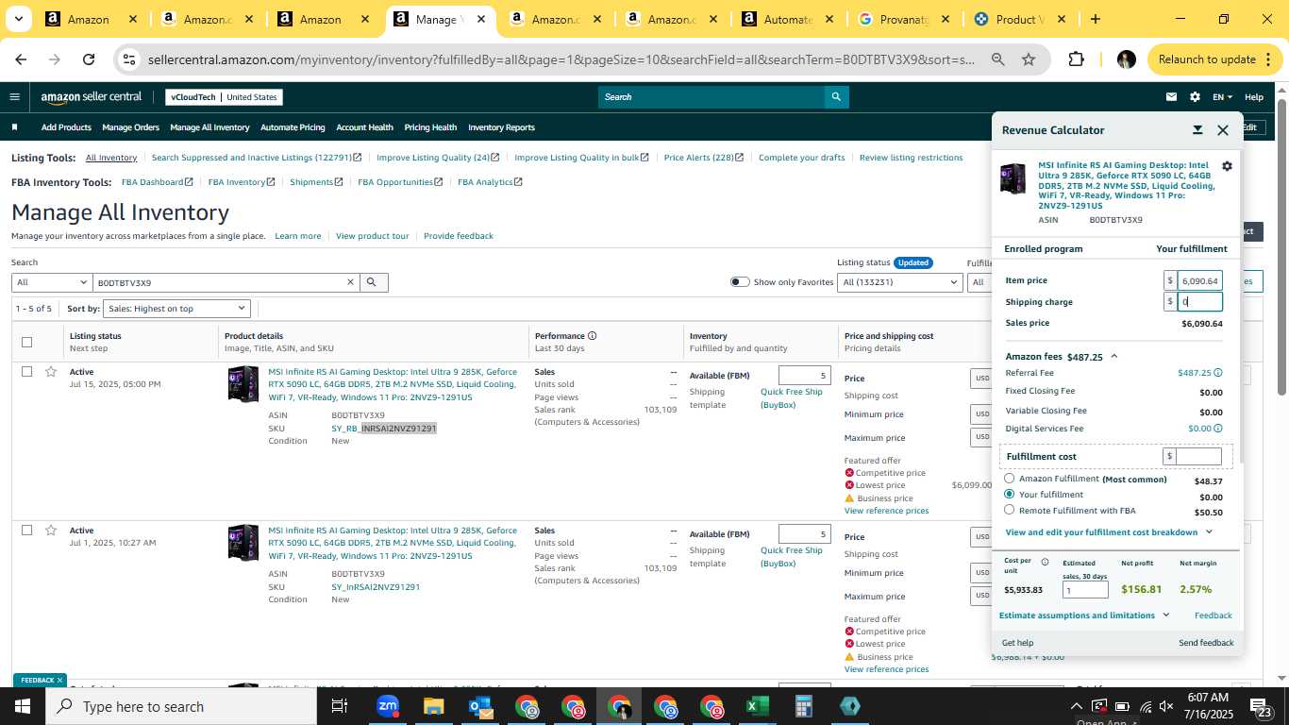
Task: Open File Explorer from the taskbar
Action: pos(433,706)
